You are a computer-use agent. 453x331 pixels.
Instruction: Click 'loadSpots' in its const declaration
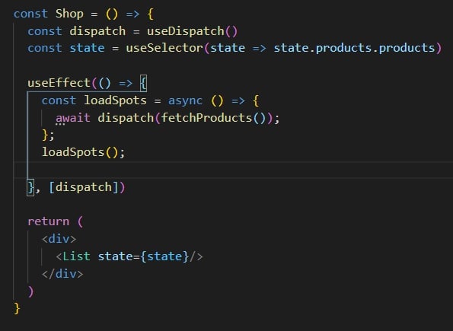[x=115, y=100]
